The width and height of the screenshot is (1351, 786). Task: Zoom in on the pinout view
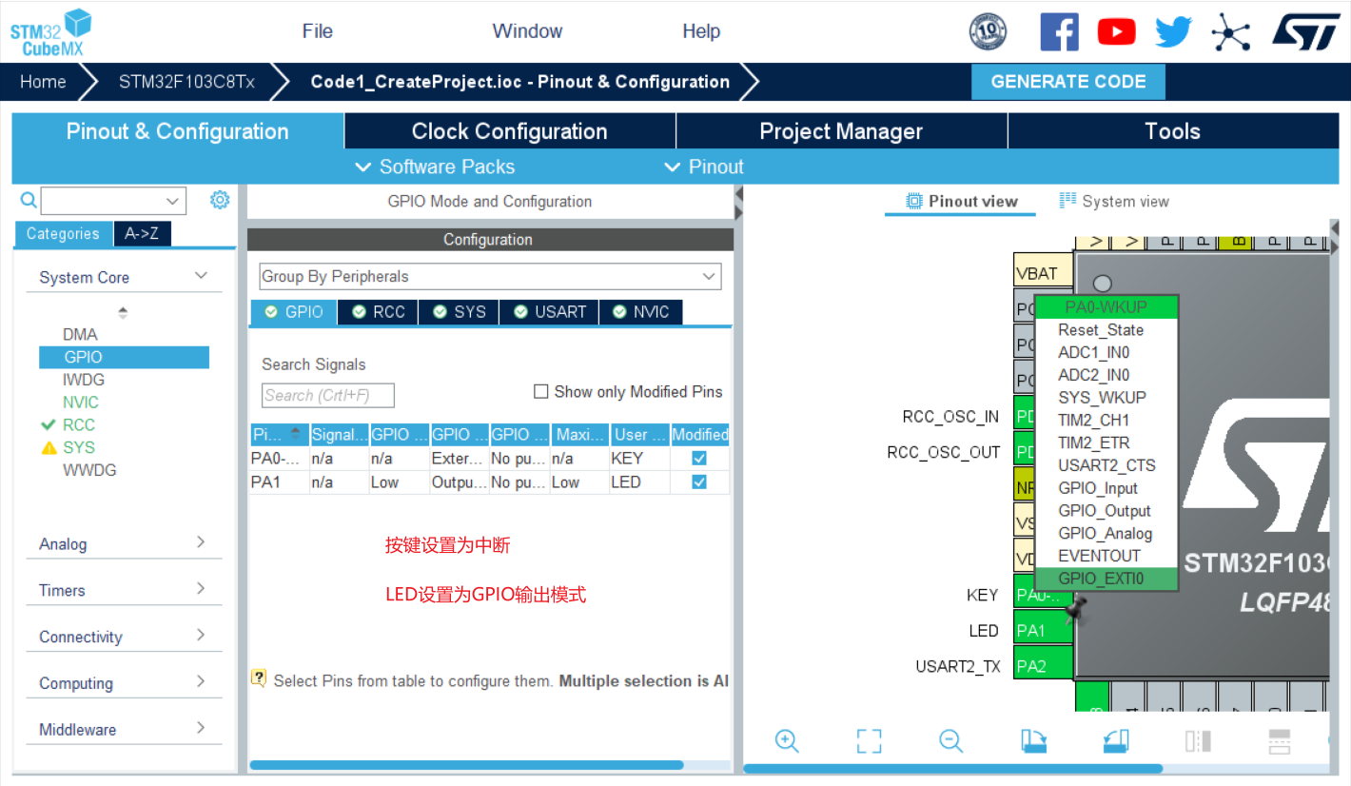787,740
